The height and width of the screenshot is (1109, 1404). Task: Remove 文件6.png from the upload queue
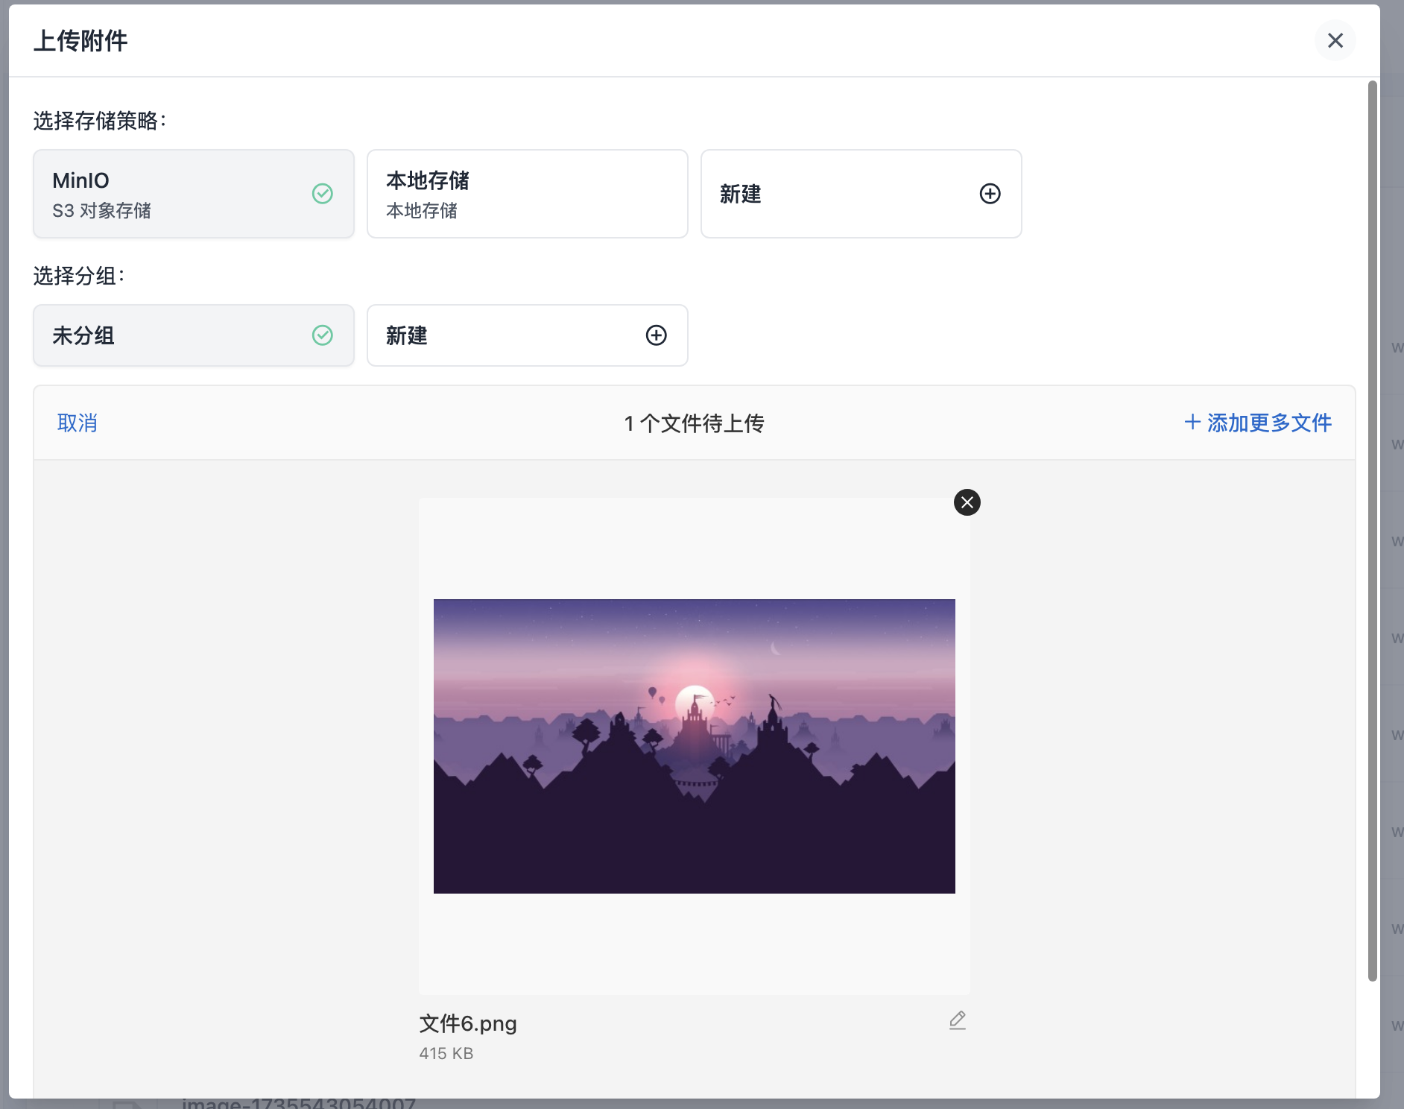pyautogui.click(x=967, y=502)
